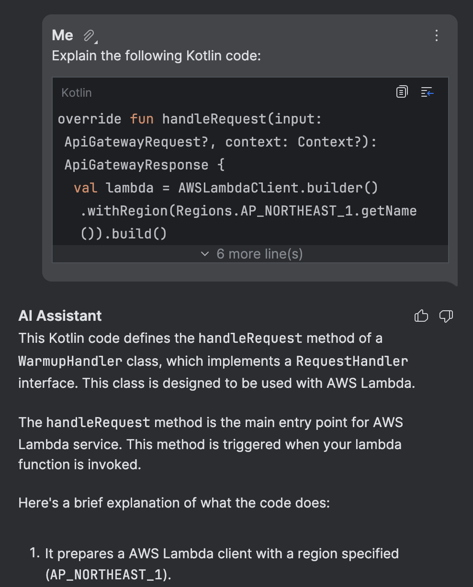Click the paperclip attachment icon beside Me

(x=89, y=35)
